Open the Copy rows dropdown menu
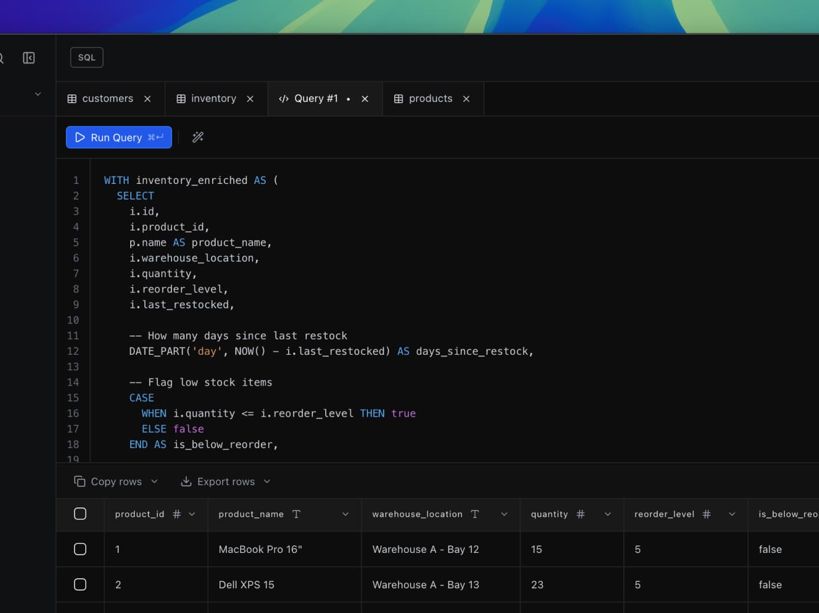Viewport: 819px width, 613px height. (154, 481)
